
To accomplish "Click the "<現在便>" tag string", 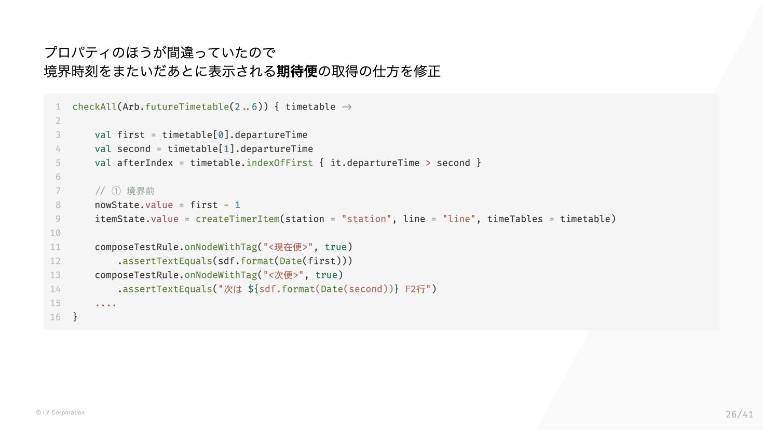I will (x=288, y=247).
